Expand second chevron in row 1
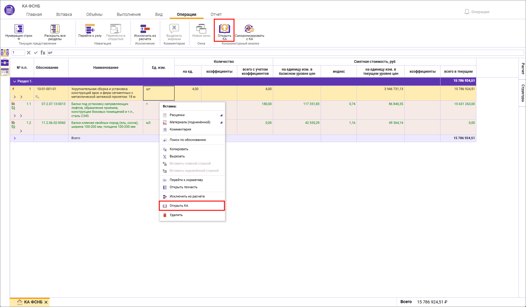526x307 pixels. point(21,97)
